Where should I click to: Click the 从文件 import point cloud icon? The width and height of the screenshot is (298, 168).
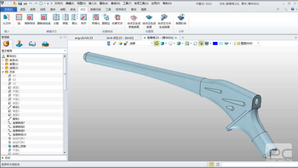tap(6, 18)
